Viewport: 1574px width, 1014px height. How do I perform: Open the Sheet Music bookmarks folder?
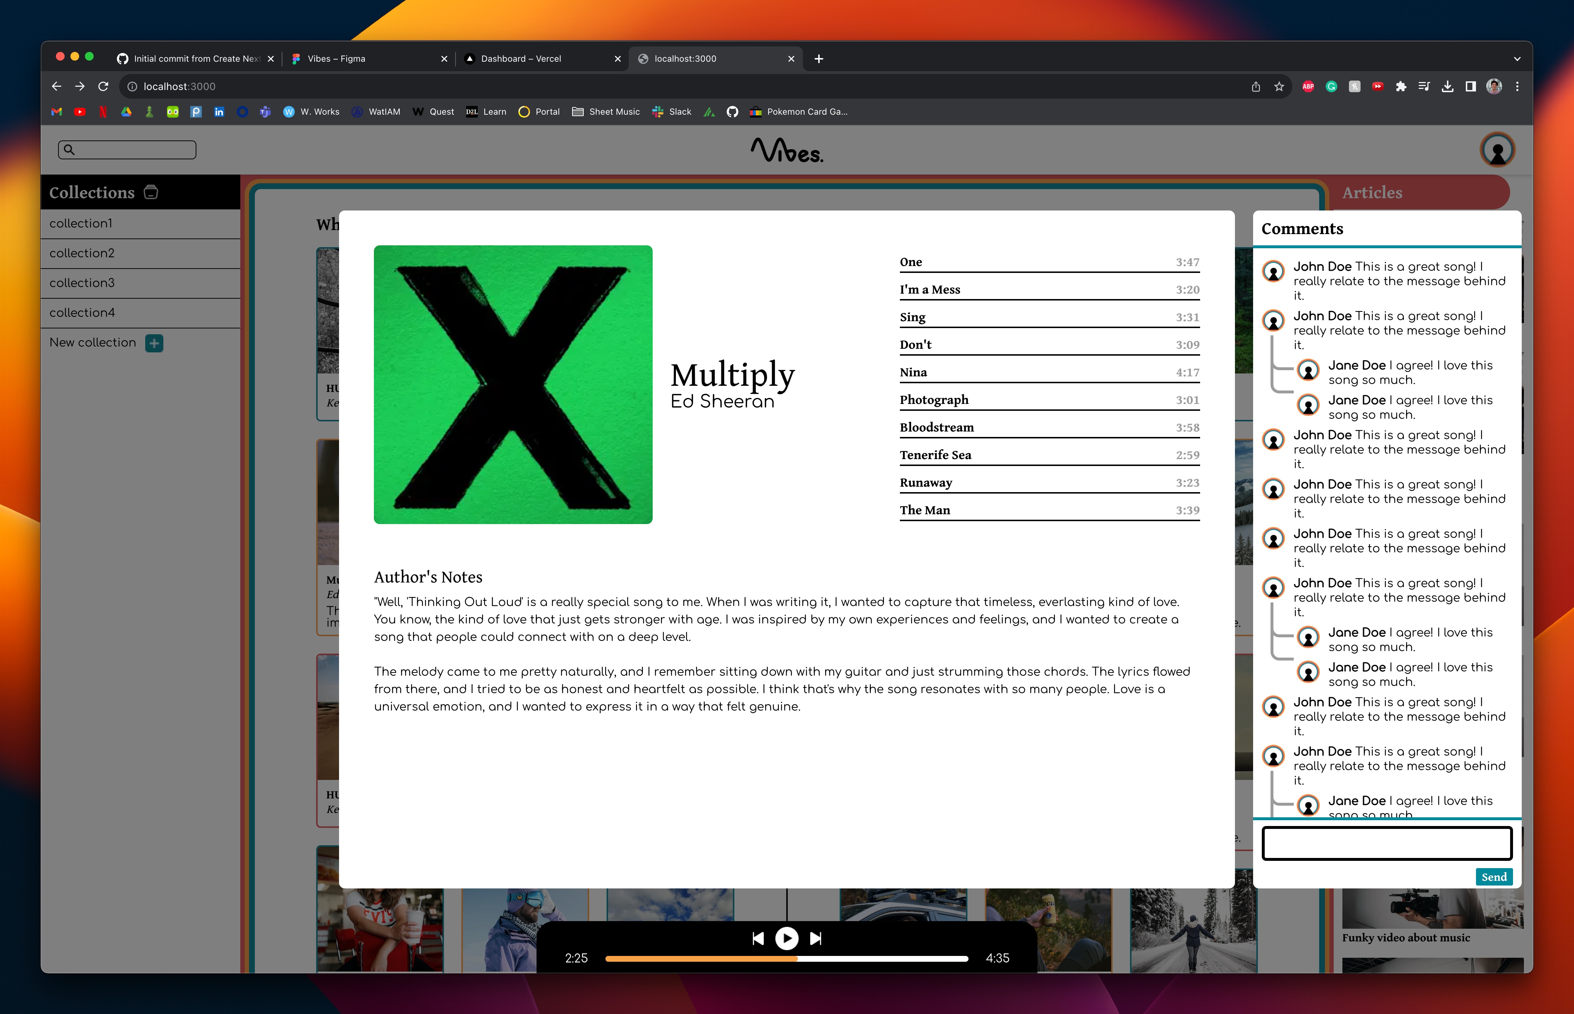click(x=606, y=112)
